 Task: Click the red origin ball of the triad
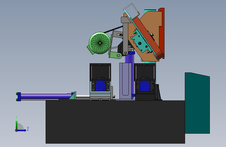pyautogui.click(x=16, y=131)
